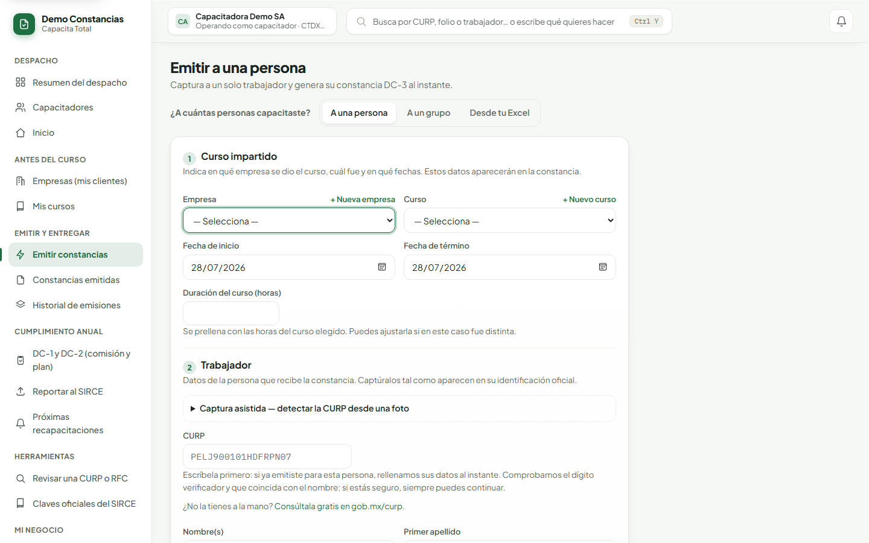Open the notifications bell
The height and width of the screenshot is (543, 869).
click(841, 21)
